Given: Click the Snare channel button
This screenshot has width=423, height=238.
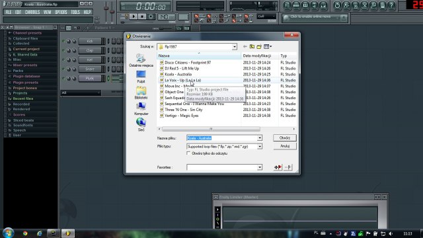Looking at the screenshot, I should click(x=90, y=69).
